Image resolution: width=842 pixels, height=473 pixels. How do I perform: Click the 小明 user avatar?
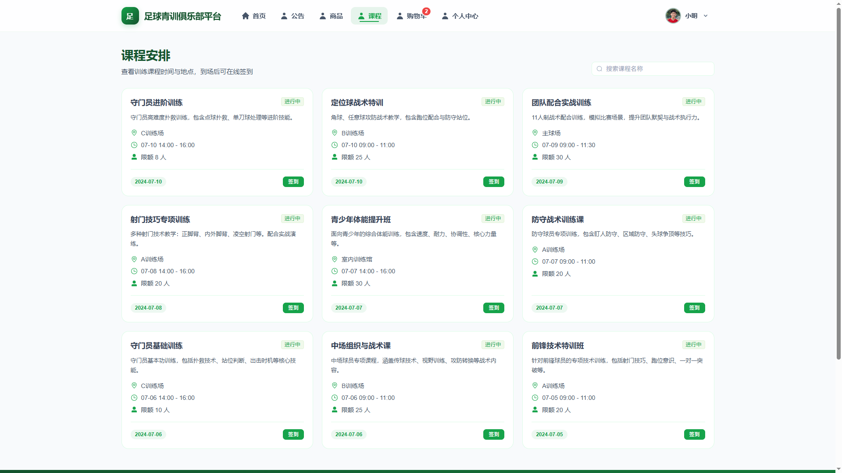(x=673, y=16)
